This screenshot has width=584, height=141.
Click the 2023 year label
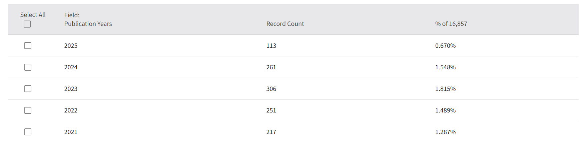pos(71,89)
